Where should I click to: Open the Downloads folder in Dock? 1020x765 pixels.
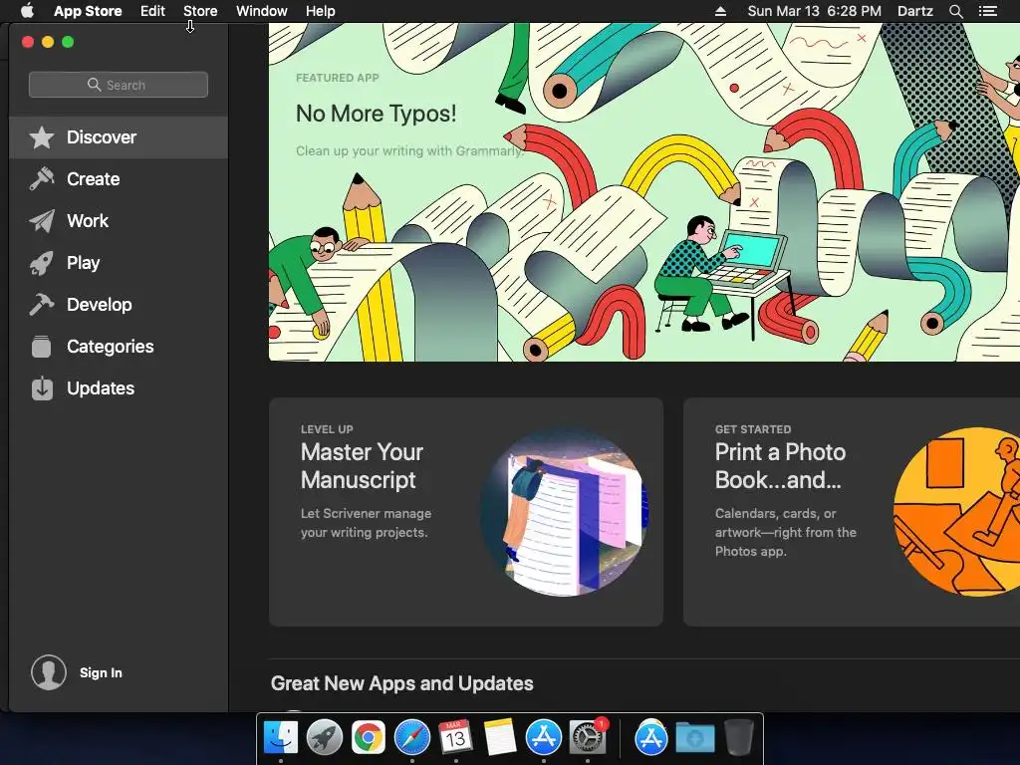click(x=694, y=737)
